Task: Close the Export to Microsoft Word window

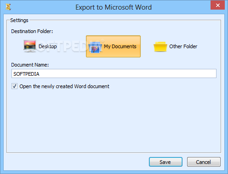Action: (x=217, y=6)
